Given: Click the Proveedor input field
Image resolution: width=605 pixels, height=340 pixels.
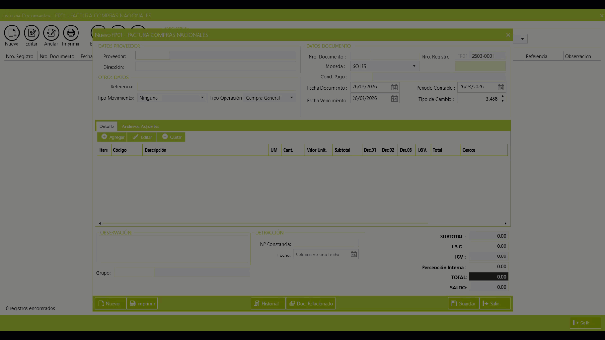Looking at the screenshot, I should coord(153,56).
